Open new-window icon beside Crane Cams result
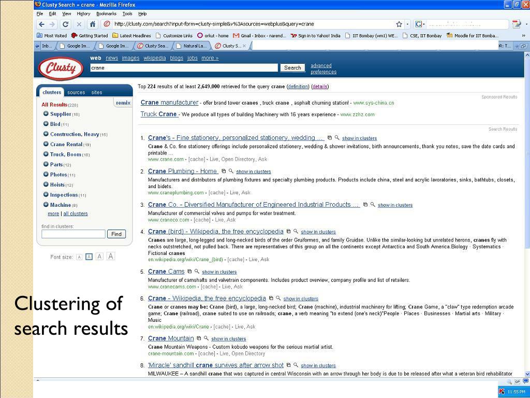530x398 pixels. (x=189, y=272)
